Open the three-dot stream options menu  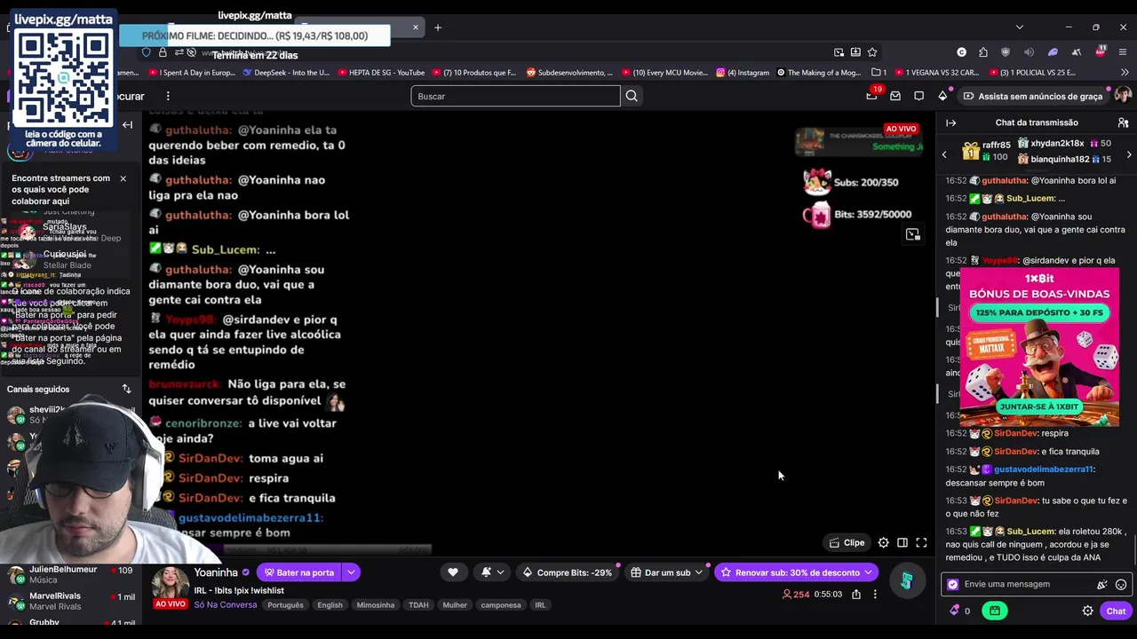point(875,594)
